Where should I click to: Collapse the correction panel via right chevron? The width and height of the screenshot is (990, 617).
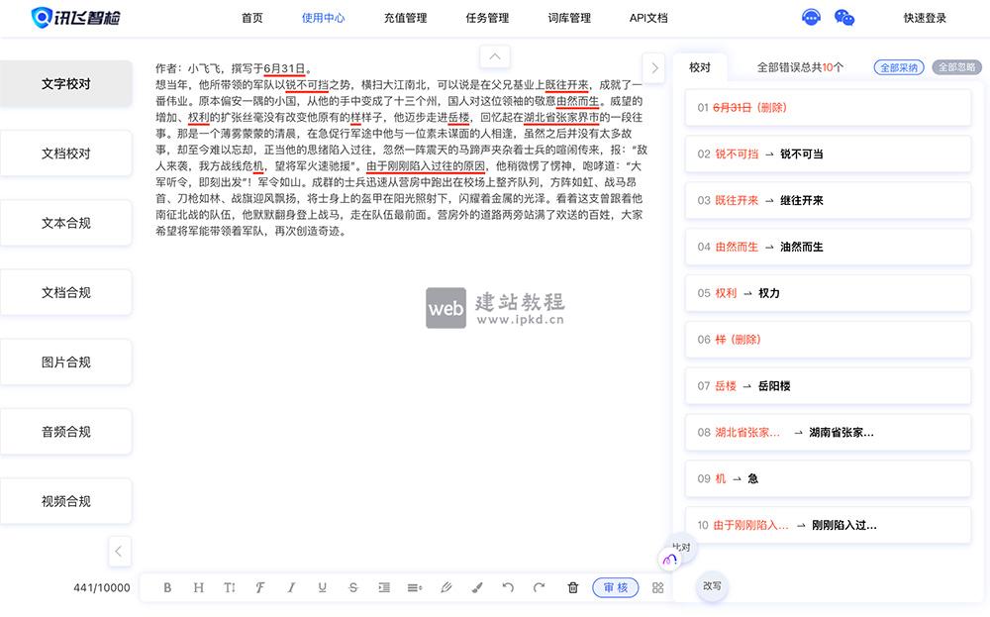(653, 68)
